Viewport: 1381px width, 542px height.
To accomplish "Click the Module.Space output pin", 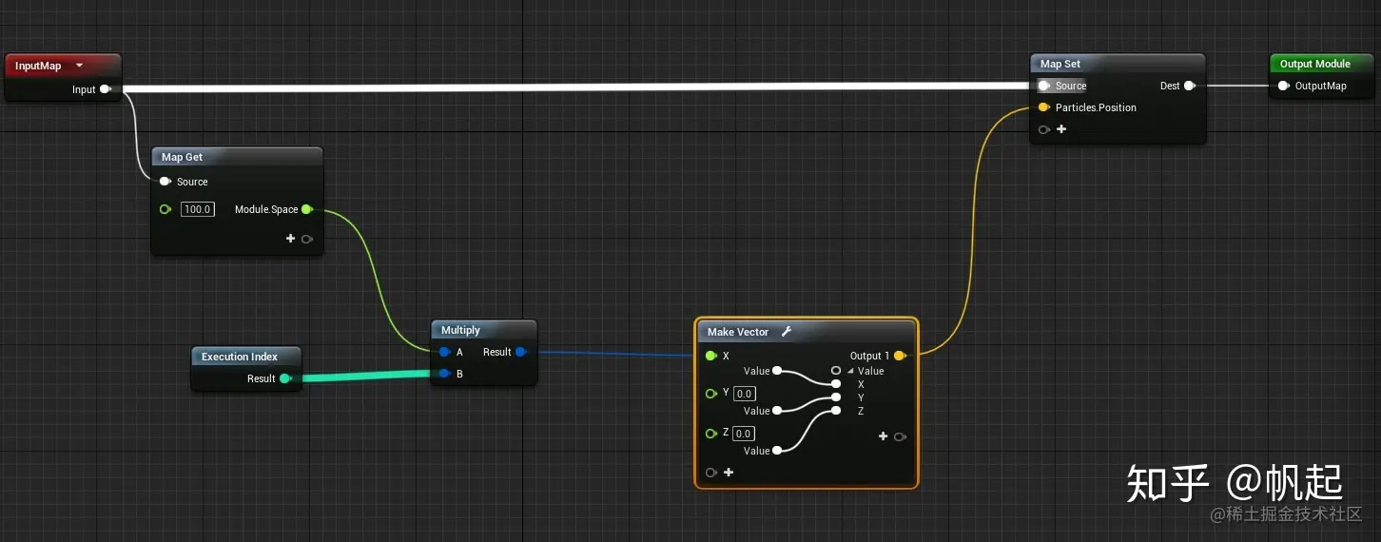I will click(307, 209).
